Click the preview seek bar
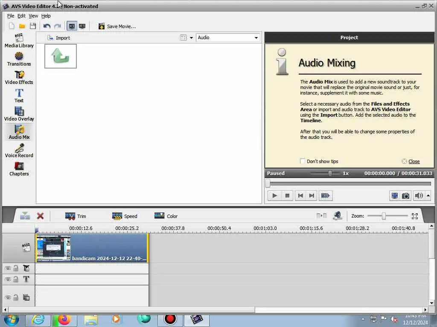This screenshot has height=327, width=437. pos(349,184)
